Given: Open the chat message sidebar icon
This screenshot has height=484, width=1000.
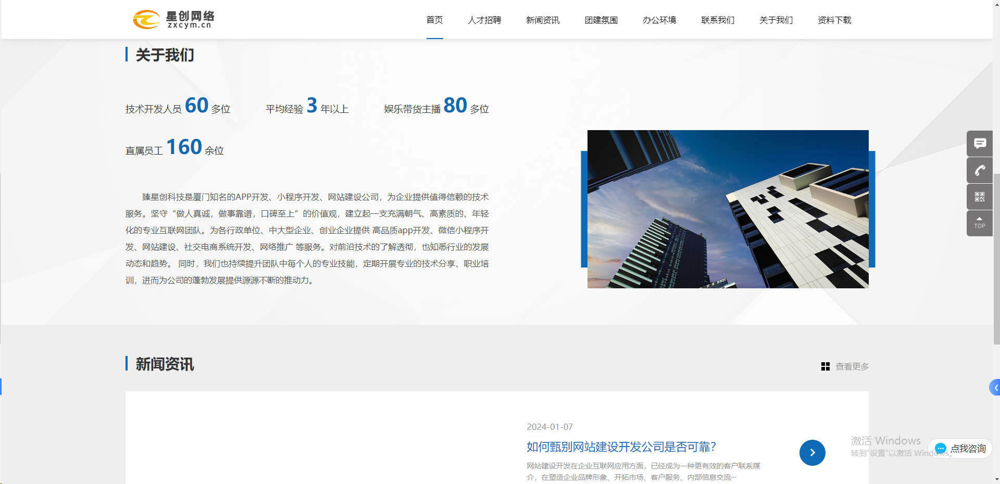Looking at the screenshot, I should (980, 143).
